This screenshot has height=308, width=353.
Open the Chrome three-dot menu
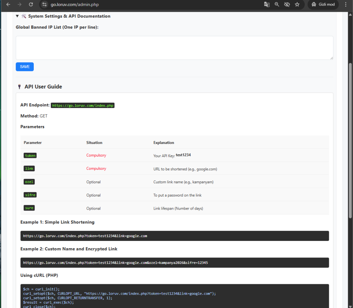345,4
